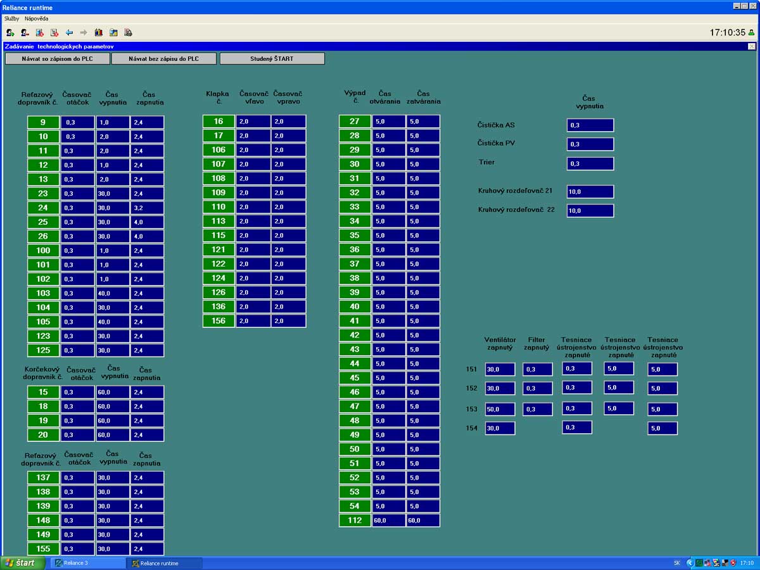This screenshot has height=570, width=760.
Task: Click the Trier switch-off time field
Action: [x=590, y=164]
